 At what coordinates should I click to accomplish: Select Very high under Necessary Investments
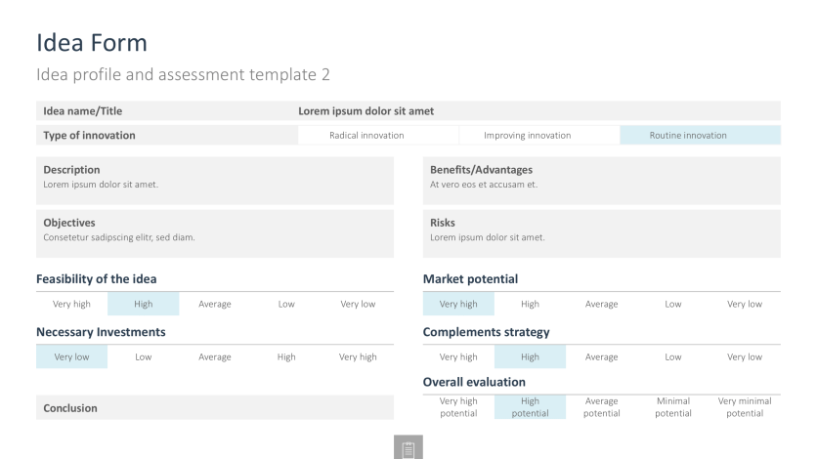click(x=358, y=357)
